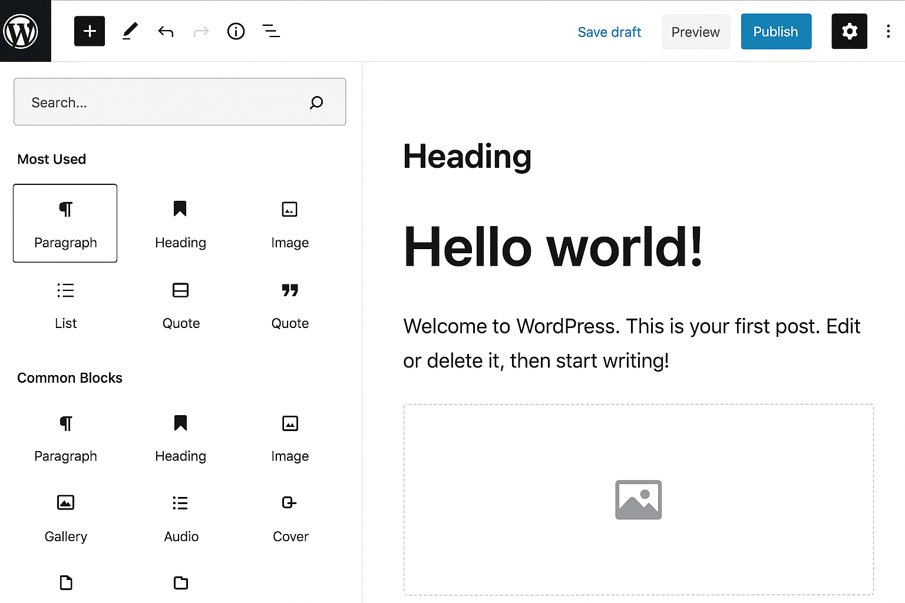905x603 pixels.
Task: Click the Common Blocks section title
Action: pos(70,377)
